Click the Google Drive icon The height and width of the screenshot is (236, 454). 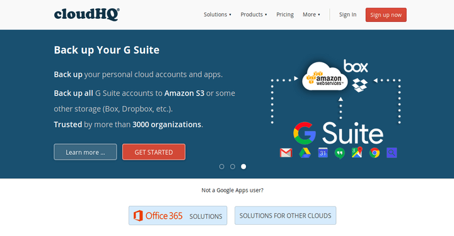[305, 152]
